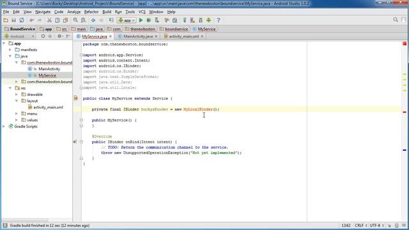Click the UTF-8 encoding in status bar
The height and width of the screenshot is (230, 409).
pos(376,226)
